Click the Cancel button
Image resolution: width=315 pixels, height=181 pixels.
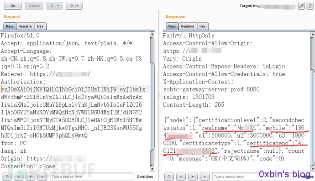(34, 6)
